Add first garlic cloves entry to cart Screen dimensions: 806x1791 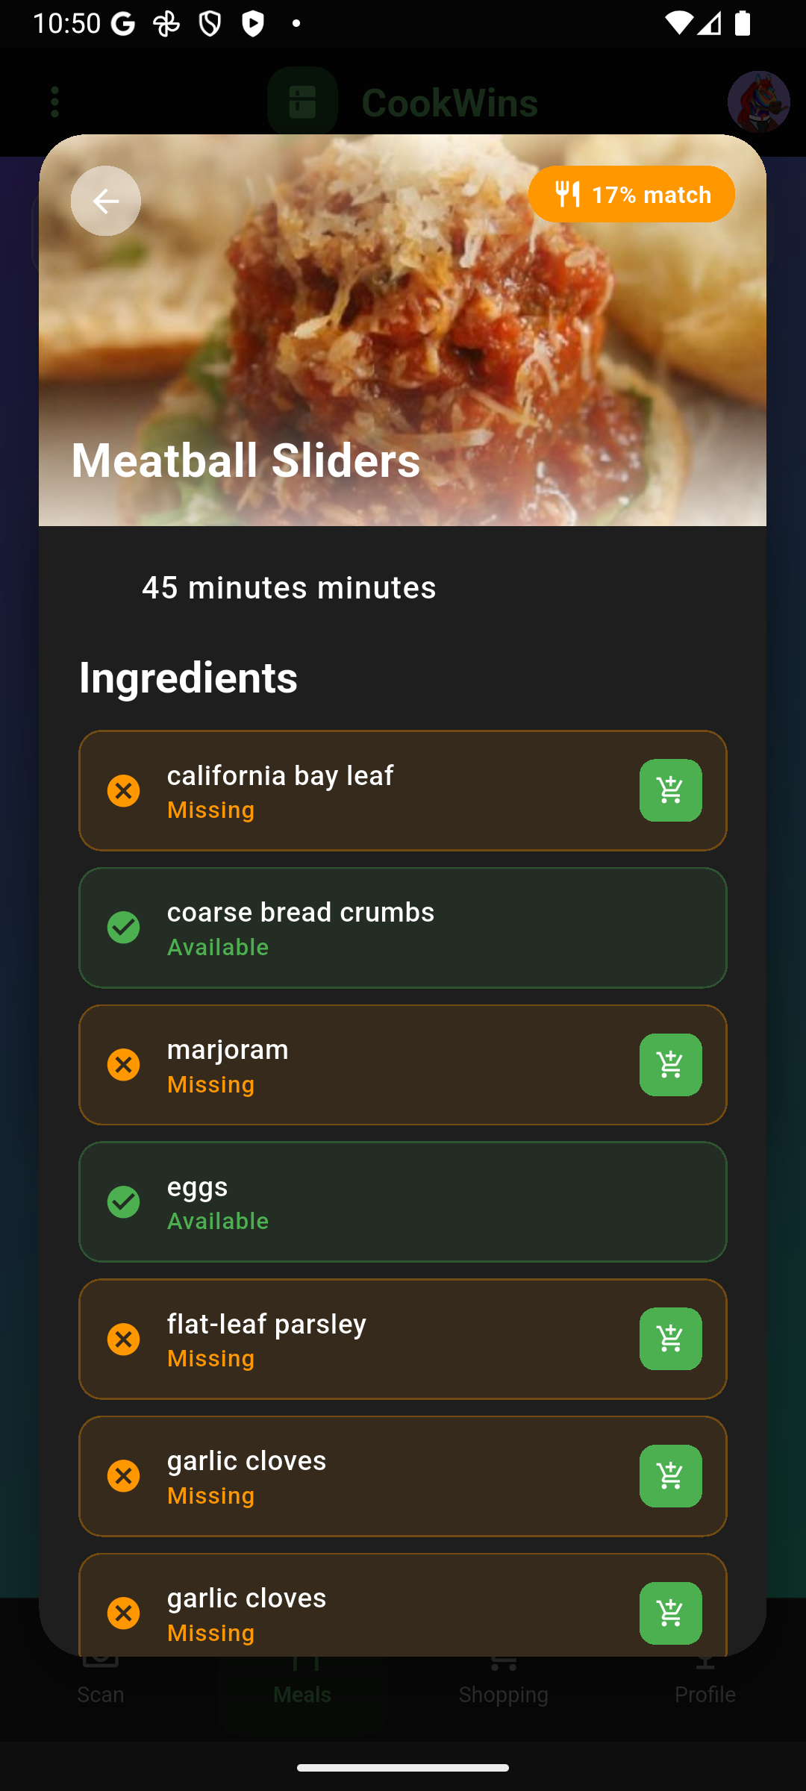coord(669,1476)
